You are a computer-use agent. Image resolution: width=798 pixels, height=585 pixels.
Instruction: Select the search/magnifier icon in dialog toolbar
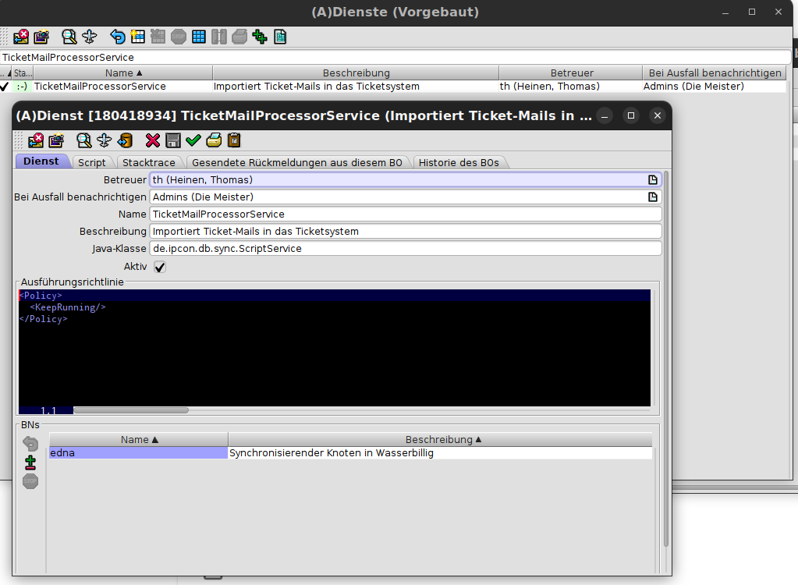pos(83,140)
